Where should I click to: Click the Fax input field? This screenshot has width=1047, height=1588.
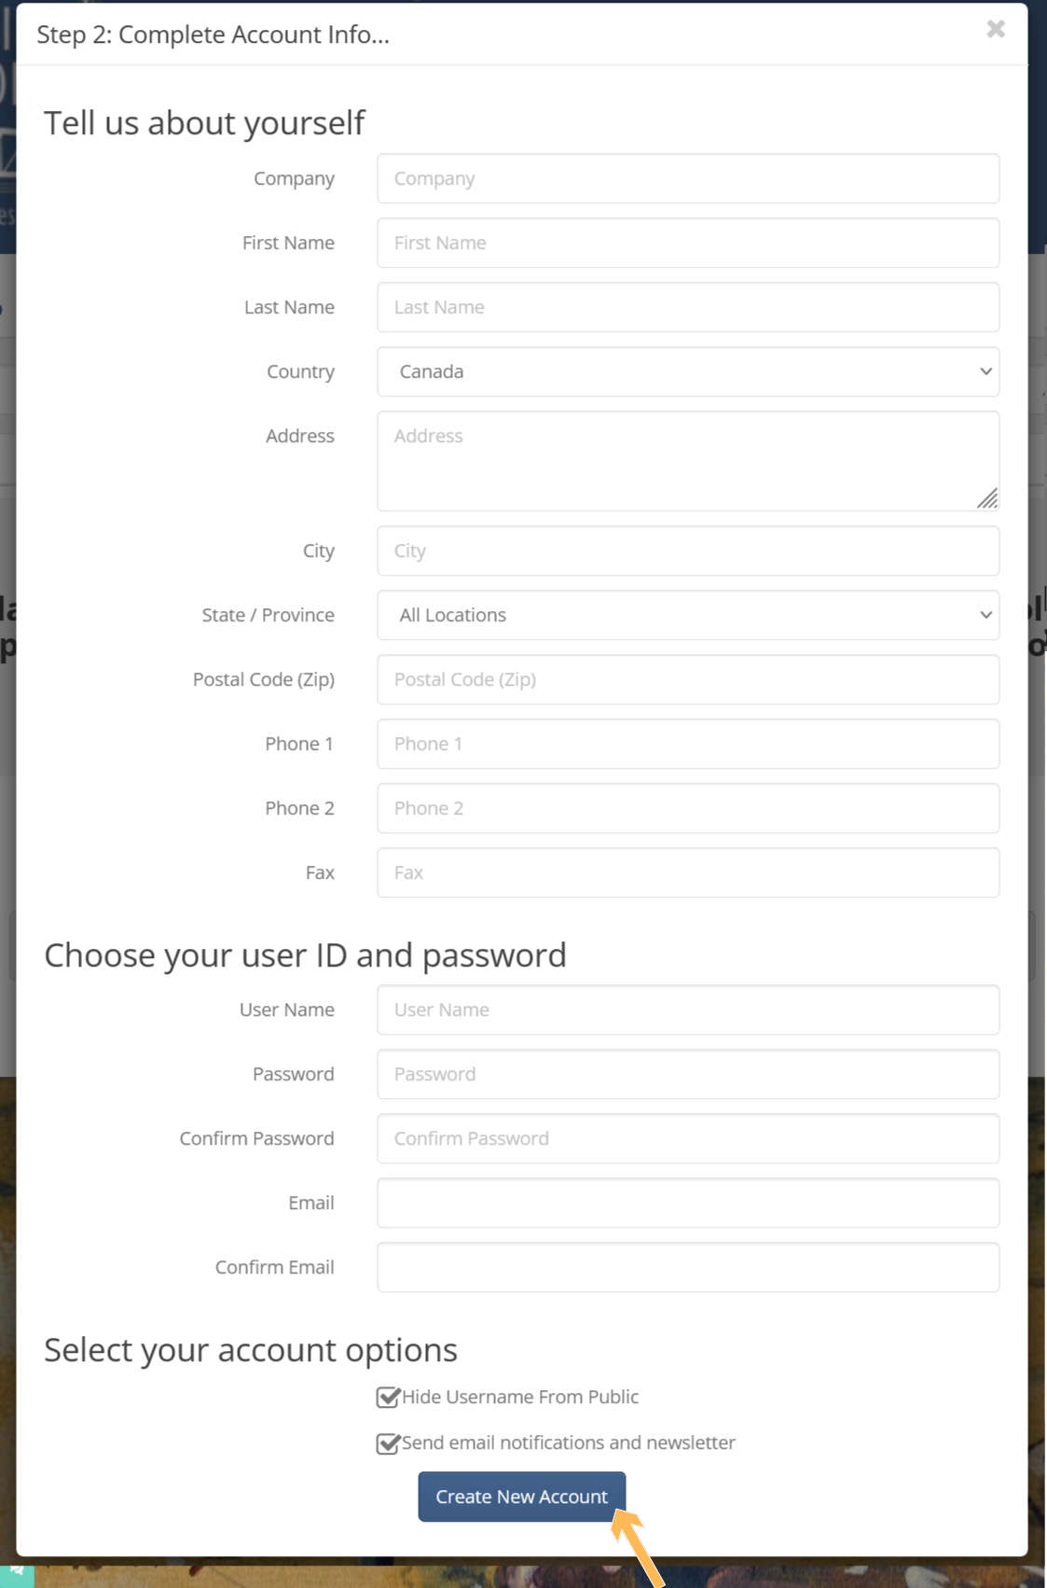coord(688,872)
